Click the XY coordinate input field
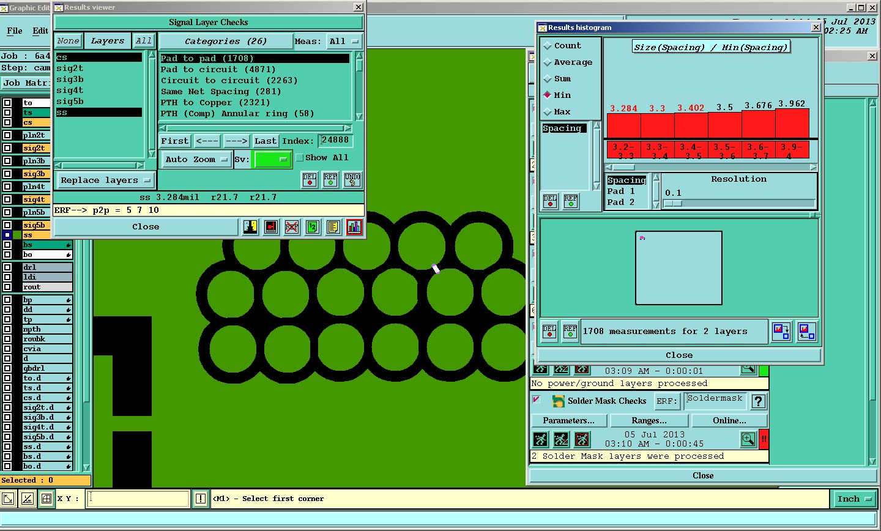The image size is (881, 531). (x=138, y=499)
